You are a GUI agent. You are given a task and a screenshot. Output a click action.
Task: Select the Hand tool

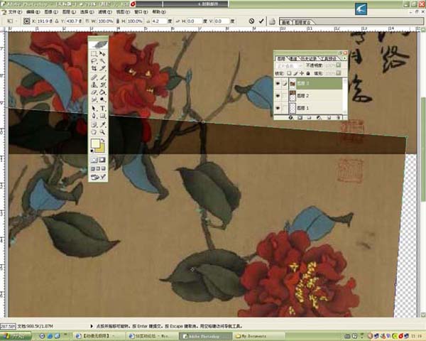click(94, 132)
